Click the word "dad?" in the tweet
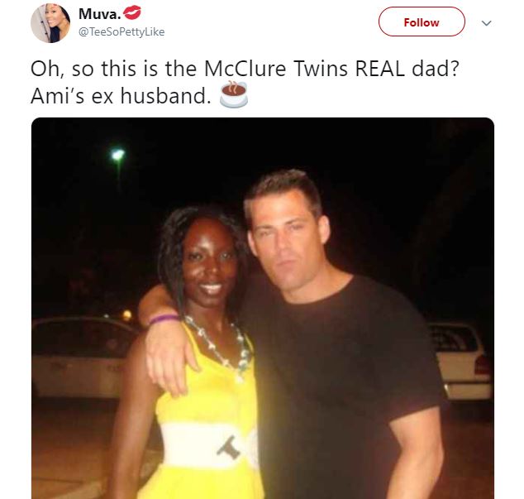The width and height of the screenshot is (524, 499). click(436, 69)
